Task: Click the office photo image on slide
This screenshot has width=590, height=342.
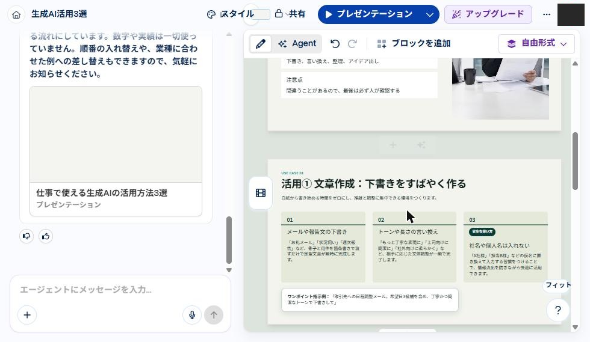Action: 500,89
